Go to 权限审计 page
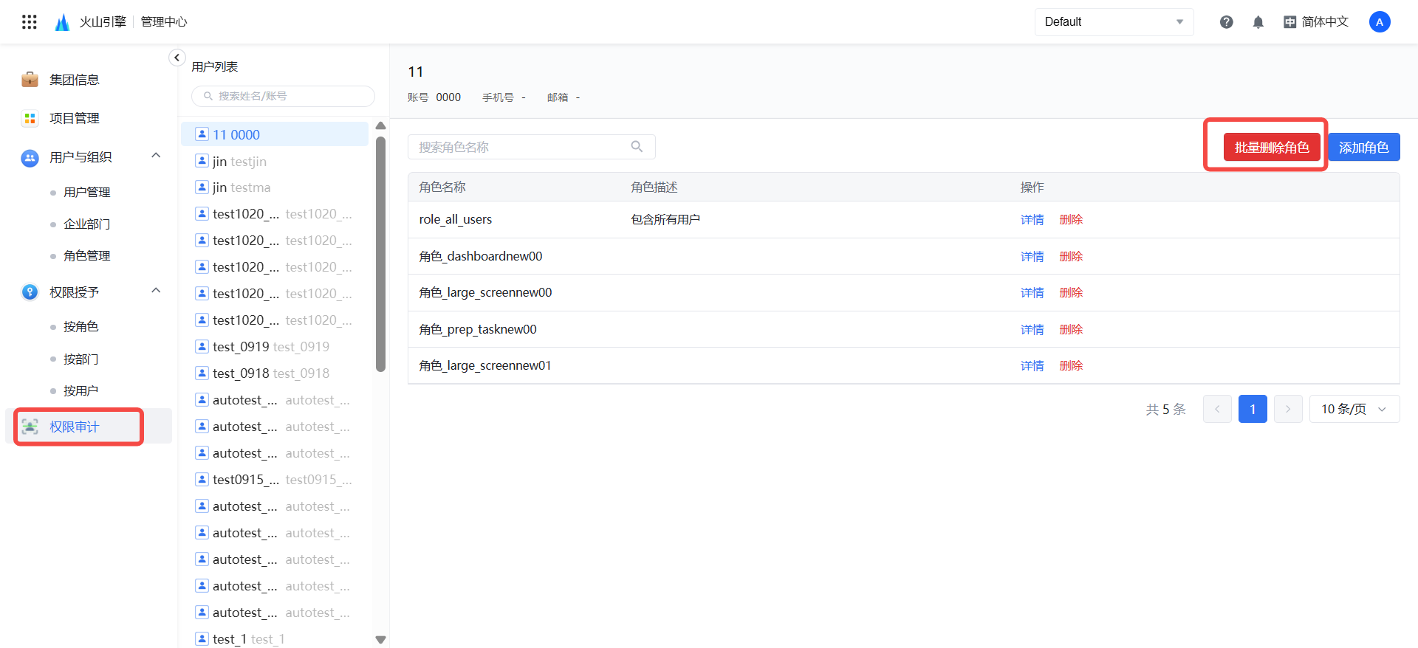This screenshot has width=1418, height=648. coord(74,427)
